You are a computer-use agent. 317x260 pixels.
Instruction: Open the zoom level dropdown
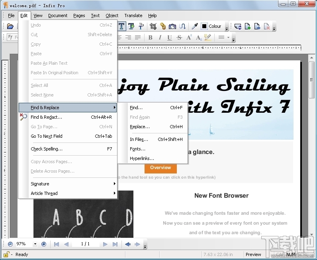[35, 244]
